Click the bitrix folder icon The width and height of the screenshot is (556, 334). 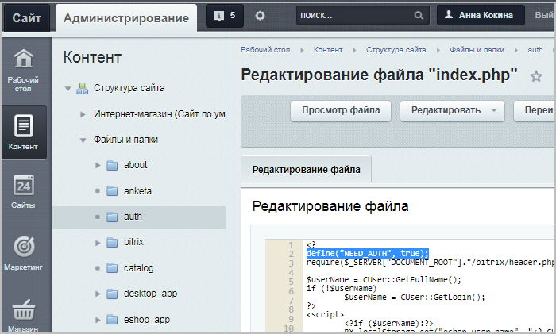click(x=112, y=243)
